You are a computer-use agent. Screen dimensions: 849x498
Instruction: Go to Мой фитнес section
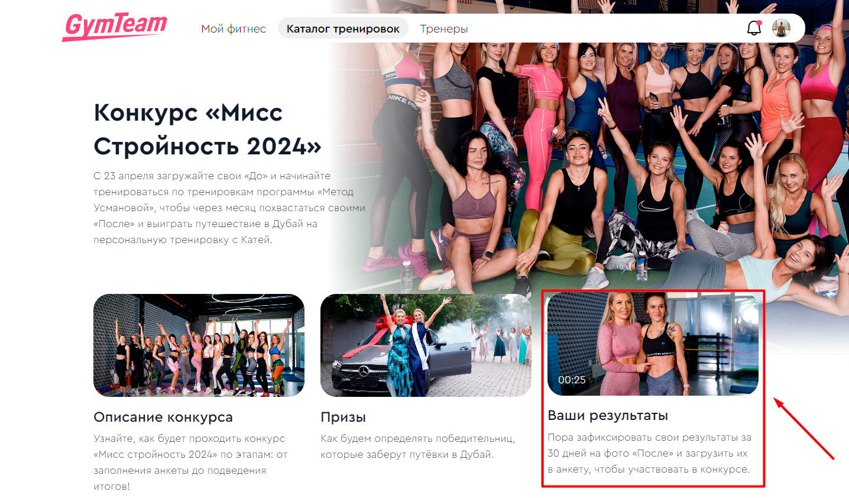coord(234,28)
